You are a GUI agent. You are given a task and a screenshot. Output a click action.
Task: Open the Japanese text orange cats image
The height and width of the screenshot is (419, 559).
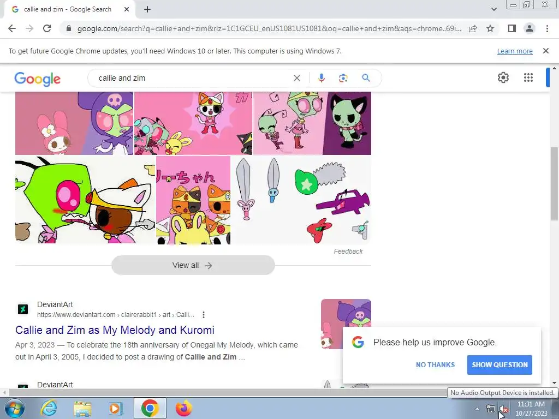click(x=193, y=200)
